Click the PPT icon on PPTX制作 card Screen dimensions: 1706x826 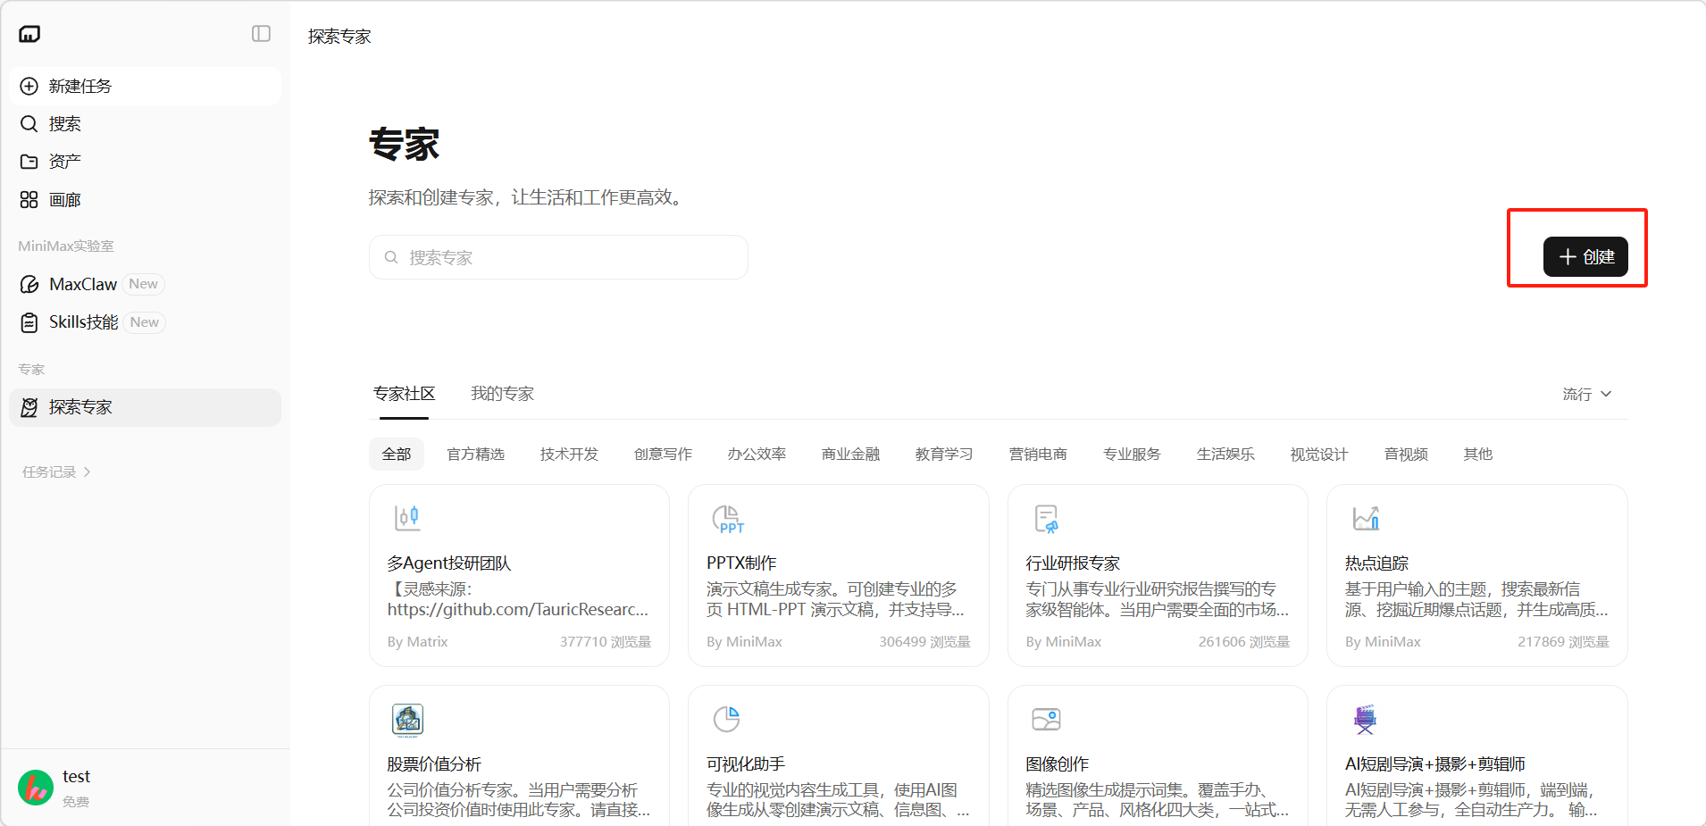pyautogui.click(x=727, y=519)
